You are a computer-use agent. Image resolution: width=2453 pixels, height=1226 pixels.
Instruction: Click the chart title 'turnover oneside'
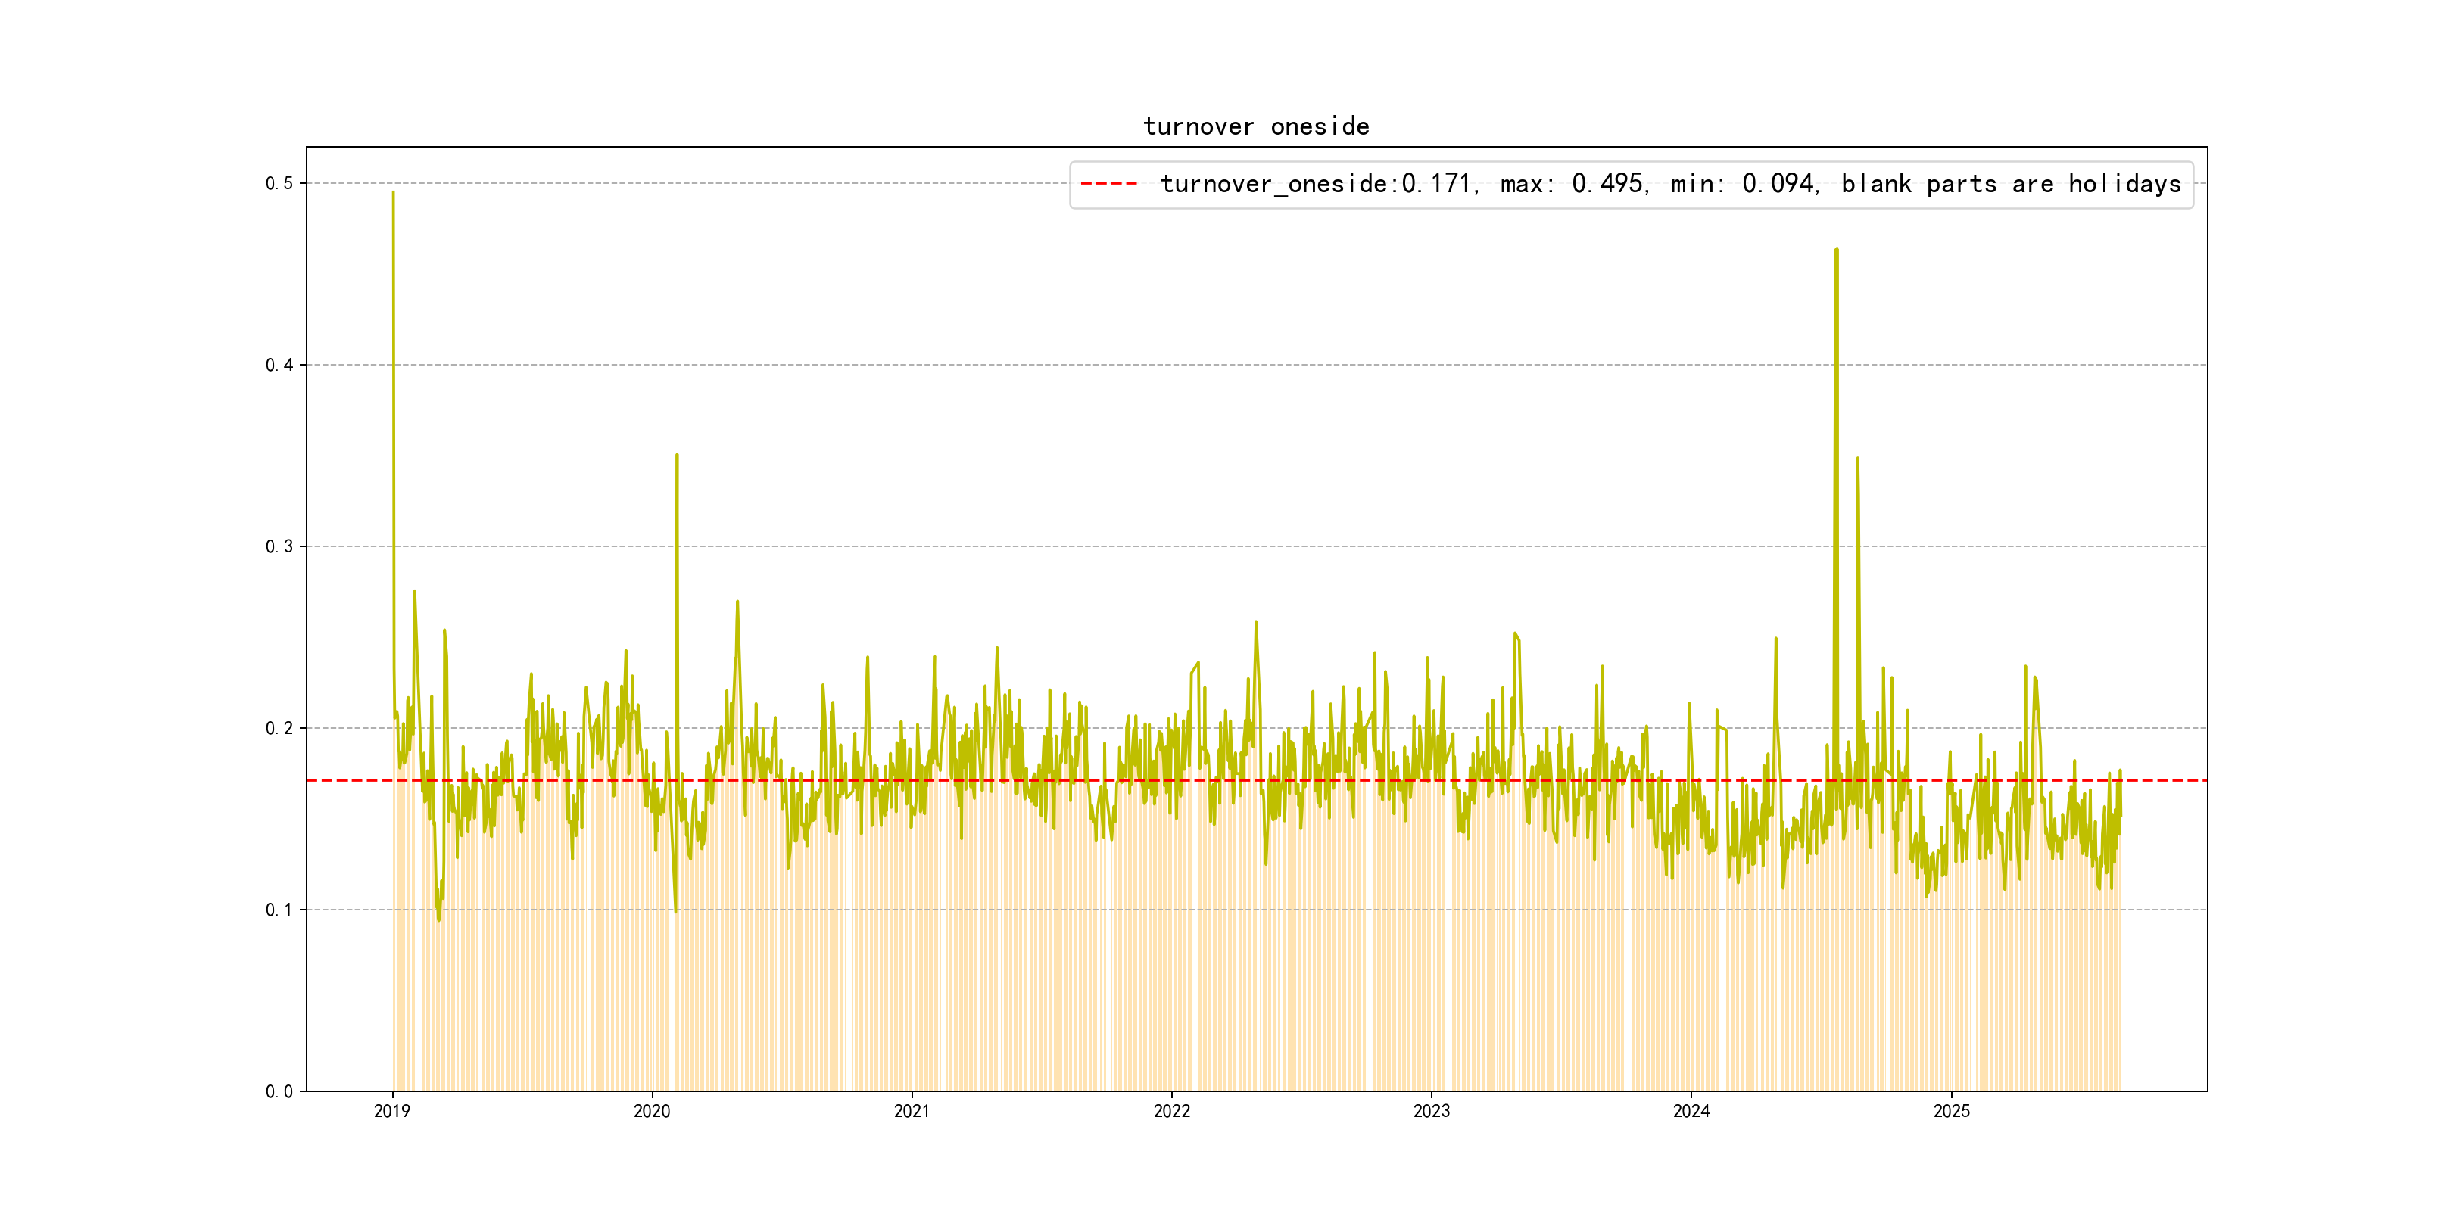[x=1255, y=126]
